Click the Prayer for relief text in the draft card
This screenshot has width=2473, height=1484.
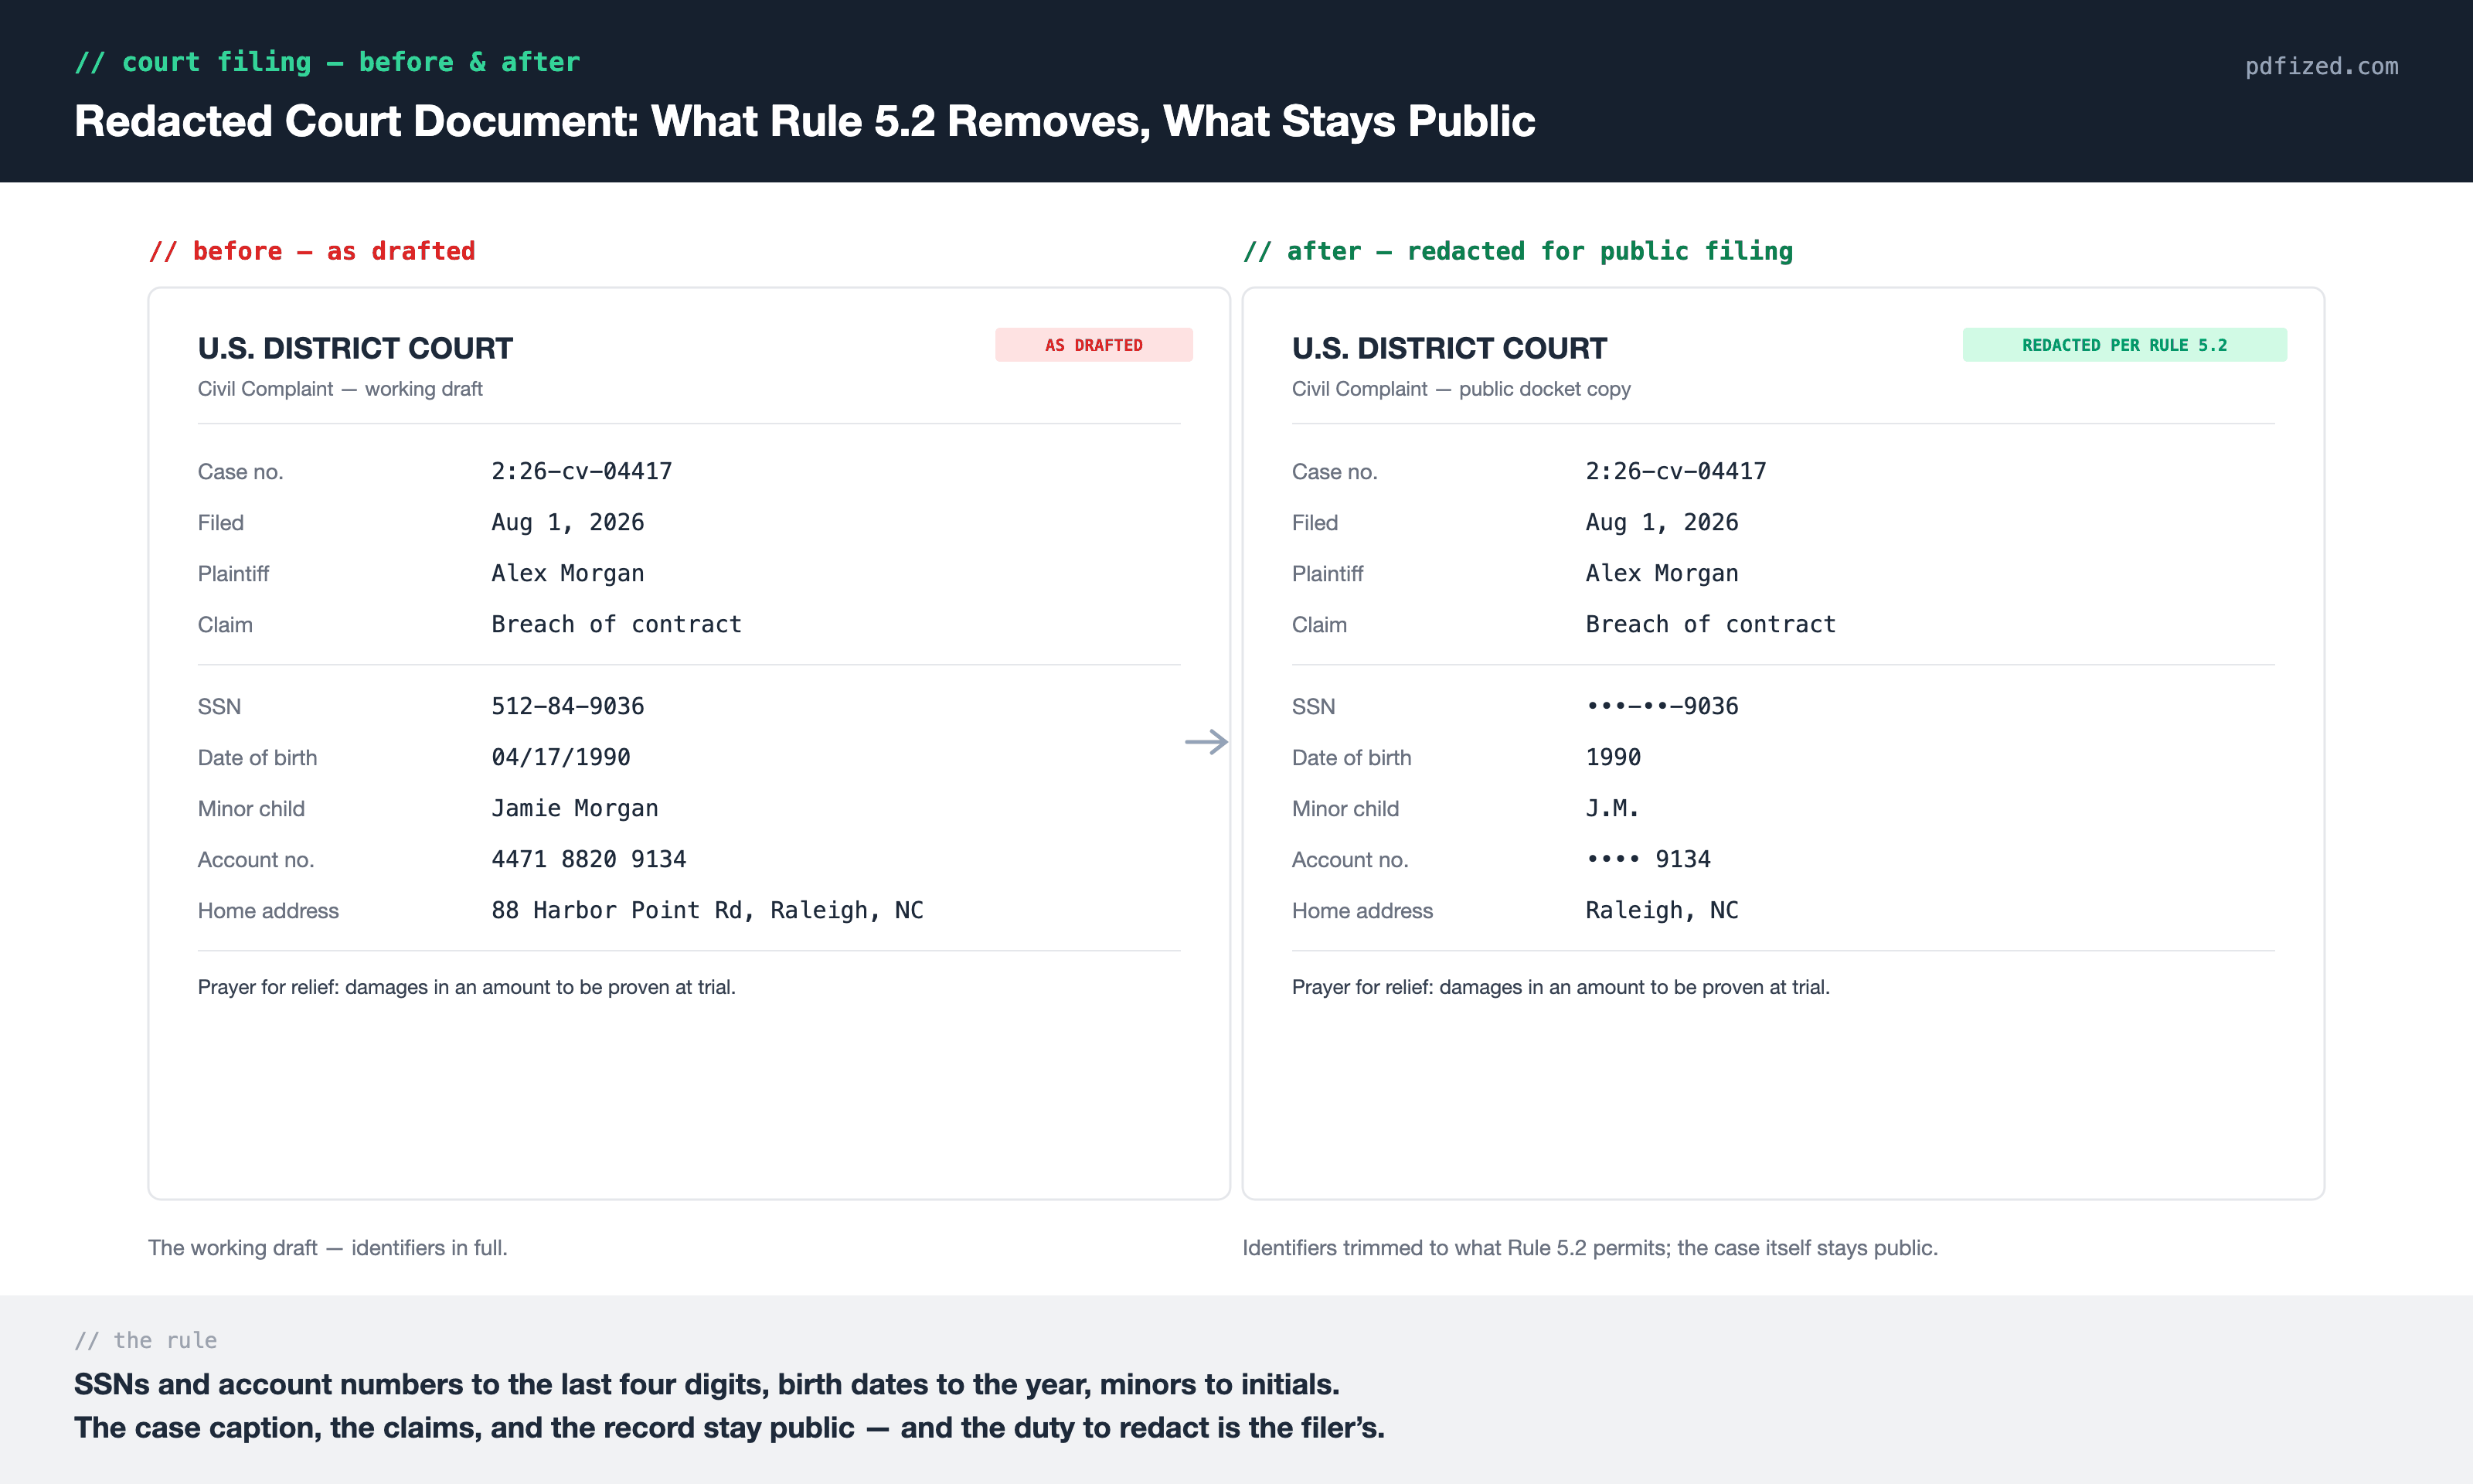(x=467, y=987)
